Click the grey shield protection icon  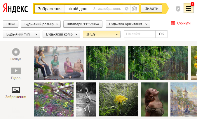178,9
